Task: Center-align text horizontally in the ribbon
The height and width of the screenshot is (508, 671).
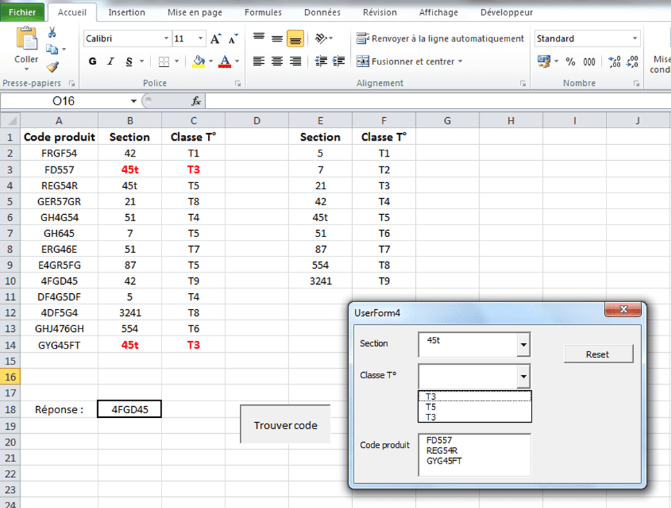Action: (x=277, y=62)
